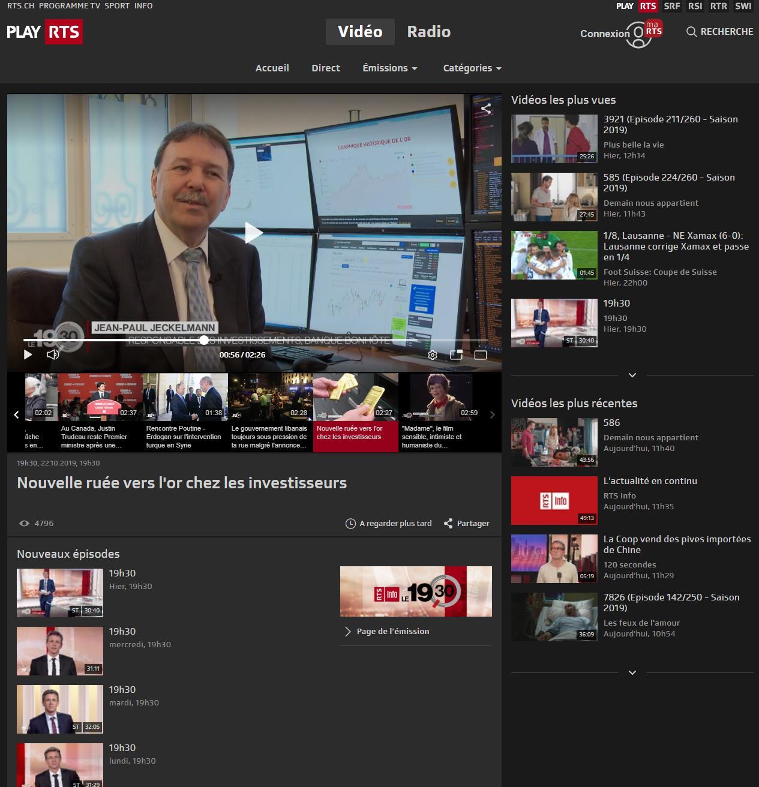
Task: Switch to the Vidéo tab
Action: [360, 32]
